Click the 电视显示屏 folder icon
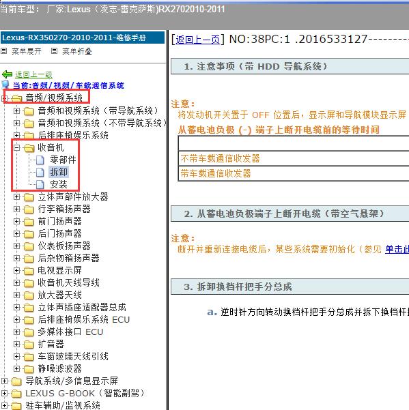 29,271
